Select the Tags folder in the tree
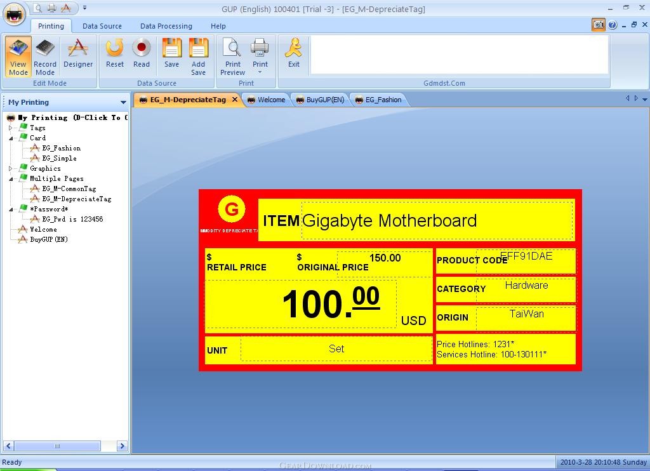Screen dimensions: 650x471 click(37, 128)
